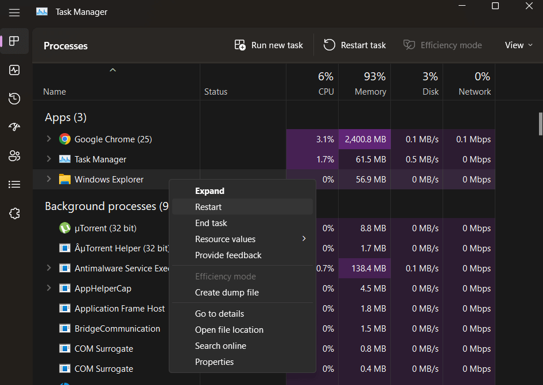Expand the Windows Explorer process group
The height and width of the screenshot is (385, 543).
(49, 179)
